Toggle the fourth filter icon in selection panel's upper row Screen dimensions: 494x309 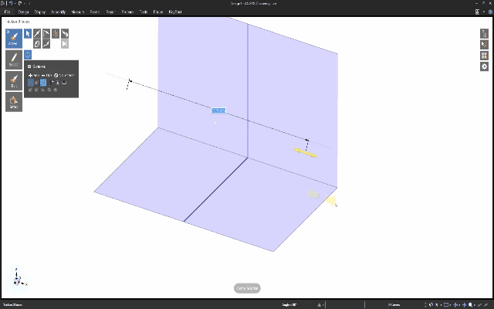pos(52,83)
